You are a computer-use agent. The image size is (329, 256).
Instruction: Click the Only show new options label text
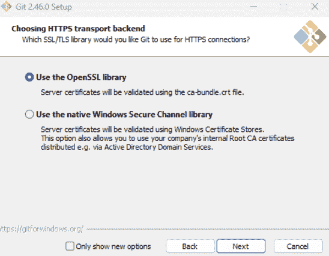click(x=113, y=246)
